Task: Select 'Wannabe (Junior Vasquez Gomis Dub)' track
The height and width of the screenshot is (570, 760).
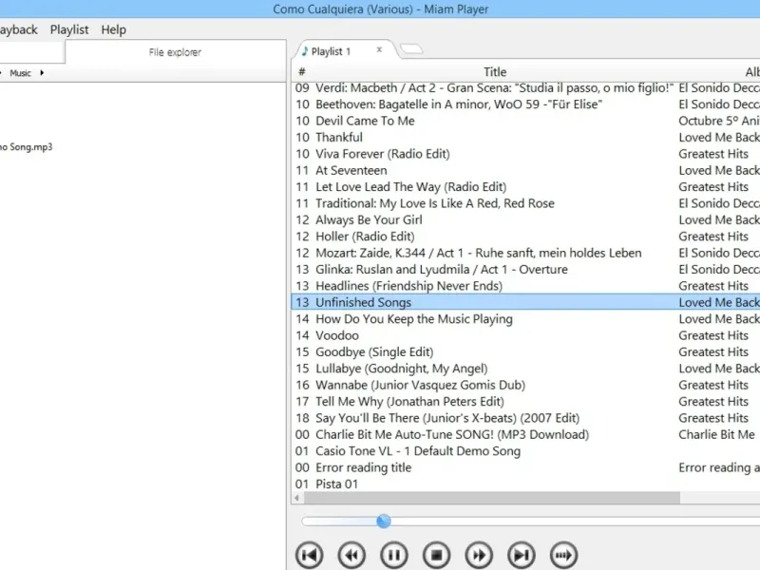Action: [525, 385]
